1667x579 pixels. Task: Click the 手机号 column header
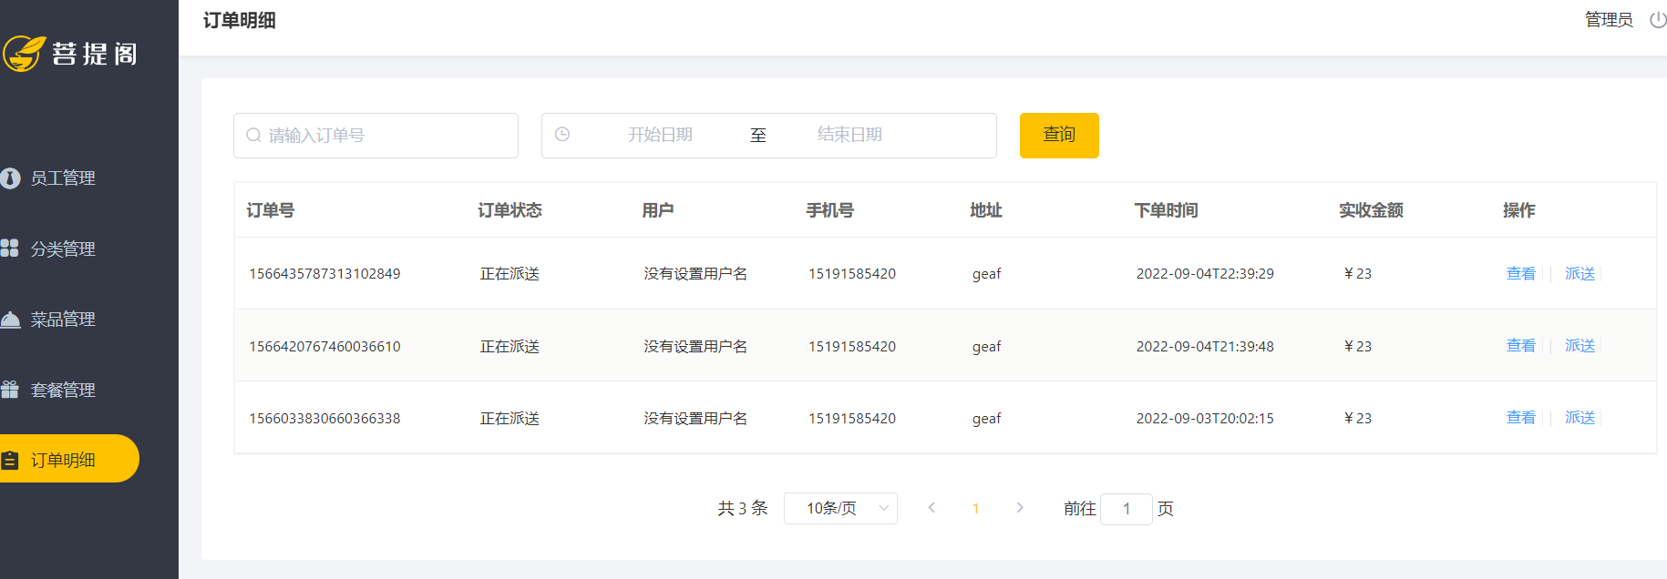point(830,210)
